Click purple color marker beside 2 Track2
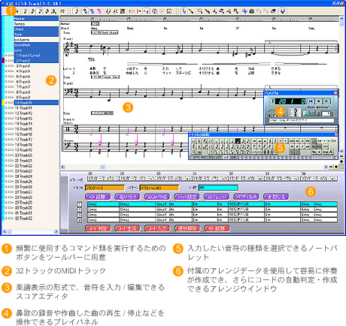 click(3, 61)
